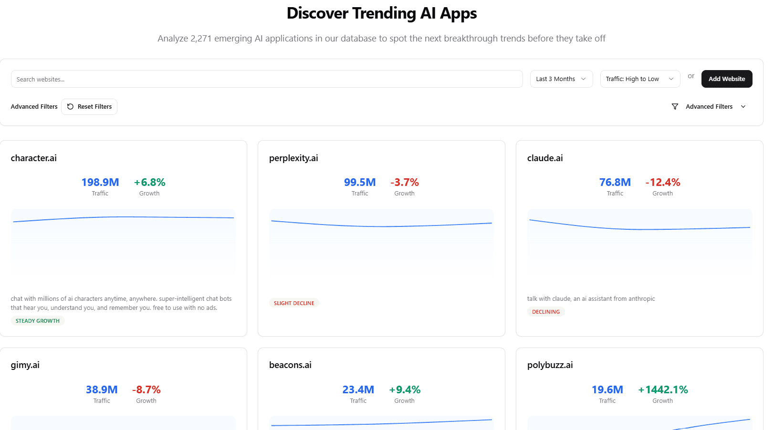Focus the Search websites input field

pyautogui.click(x=267, y=79)
